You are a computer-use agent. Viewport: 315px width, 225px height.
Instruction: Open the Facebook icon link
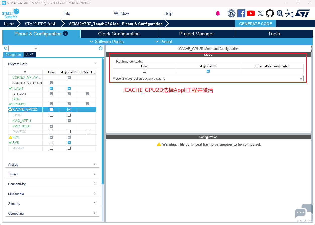click(241, 13)
